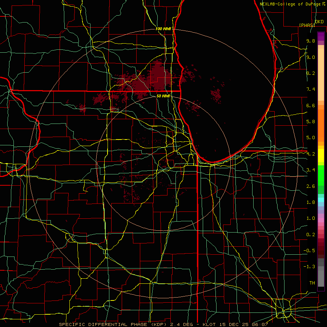Click the 6.6 value on the scale
Viewport: 327px width, 327px height.
tap(311, 105)
